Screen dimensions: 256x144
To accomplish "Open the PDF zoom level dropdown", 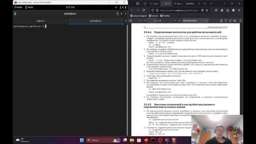I will coord(195,21).
